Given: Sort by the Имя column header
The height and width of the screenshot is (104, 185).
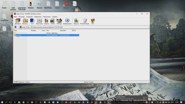Looking at the screenshot, I should pyautogui.click(x=20, y=30).
